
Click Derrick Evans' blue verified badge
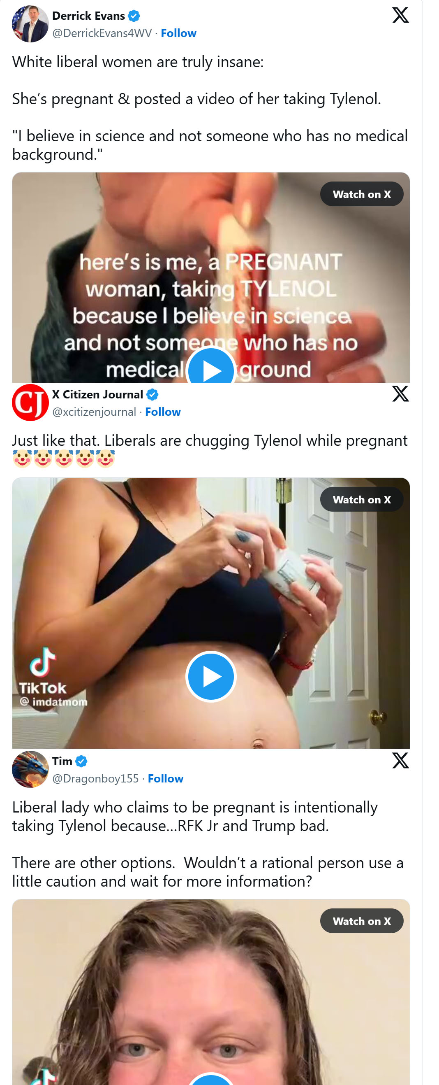click(x=134, y=16)
